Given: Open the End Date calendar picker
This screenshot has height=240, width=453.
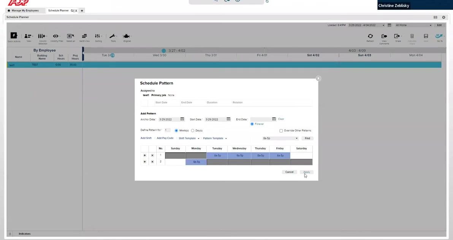Looking at the screenshot, I should (274, 119).
